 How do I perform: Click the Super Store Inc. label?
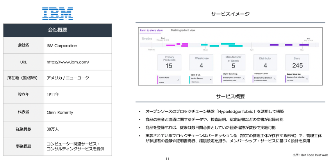tap(294, 74)
